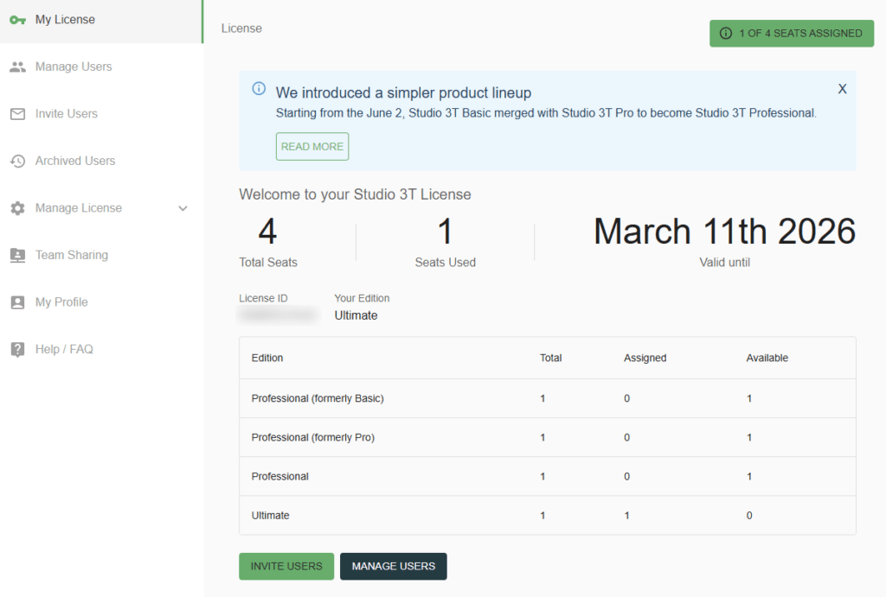
Task: Click the Ultimate edition value under Your Edition
Action: (x=356, y=315)
